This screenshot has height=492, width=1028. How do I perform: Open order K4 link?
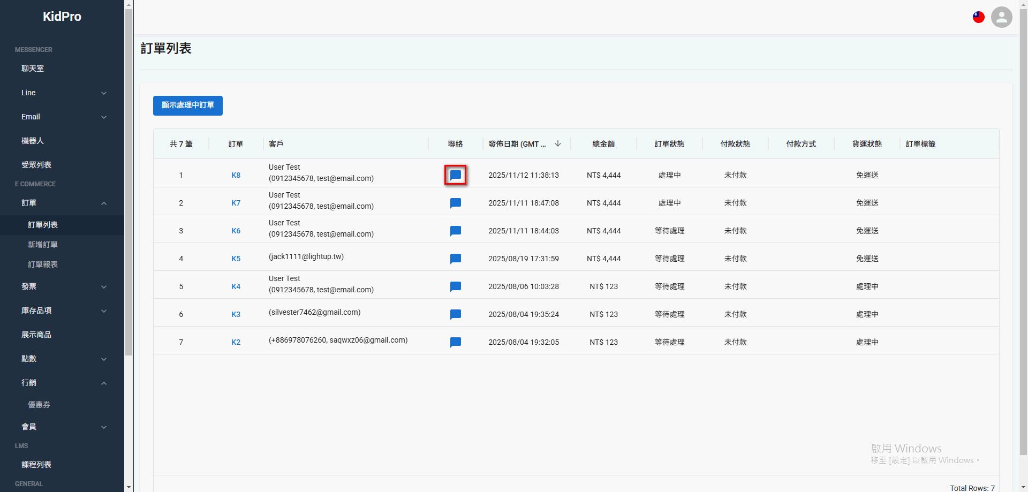[x=236, y=286]
